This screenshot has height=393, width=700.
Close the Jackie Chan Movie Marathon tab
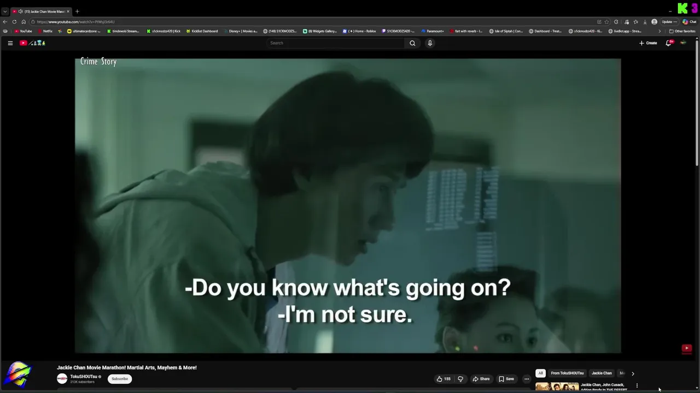coord(68,11)
